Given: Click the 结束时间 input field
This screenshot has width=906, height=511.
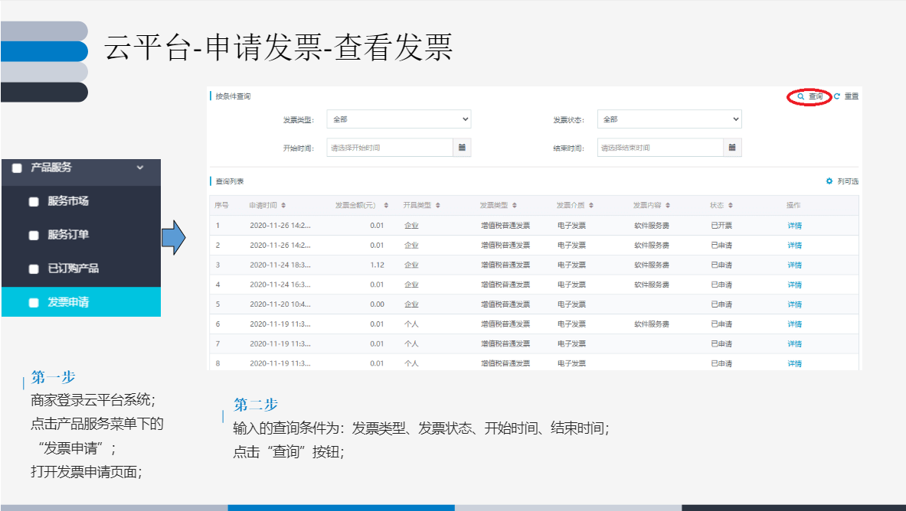Looking at the screenshot, I should pyautogui.click(x=660, y=147).
